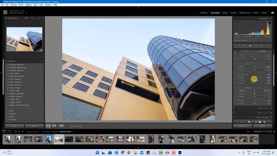
Task: Select the first filmstrip thumbnail
Action: pyautogui.click(x=8, y=139)
